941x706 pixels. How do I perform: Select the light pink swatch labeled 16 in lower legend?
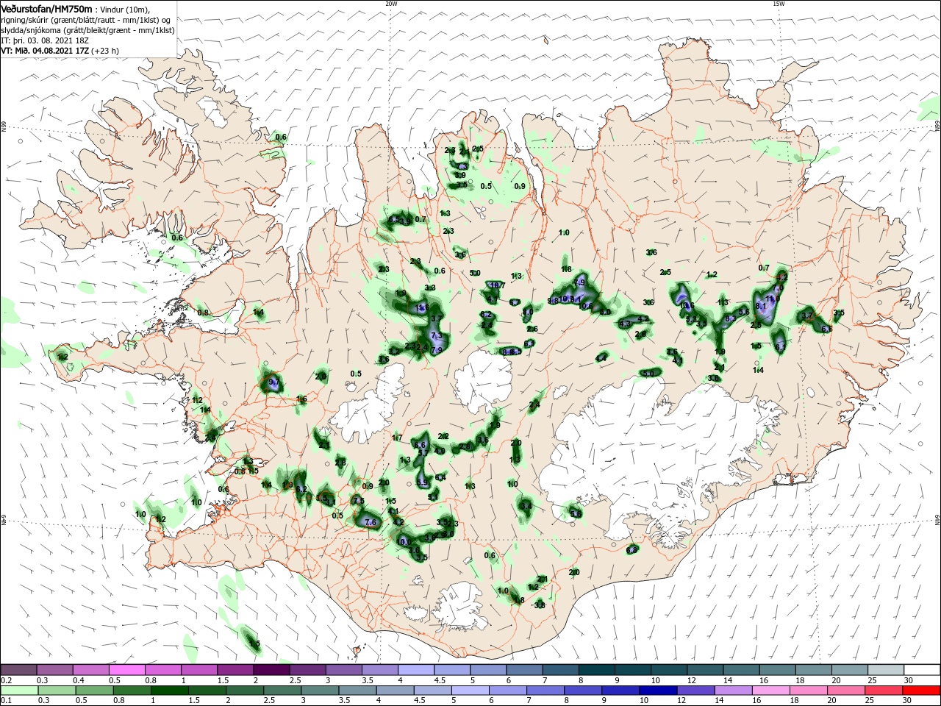pyautogui.click(x=771, y=691)
